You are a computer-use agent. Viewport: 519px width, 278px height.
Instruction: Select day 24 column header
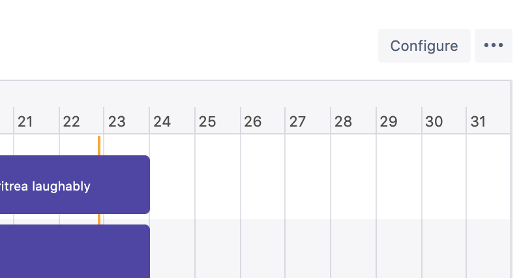tap(162, 121)
